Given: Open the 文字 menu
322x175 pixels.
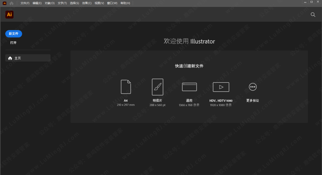Looking at the screenshot, I should [x=62, y=3].
